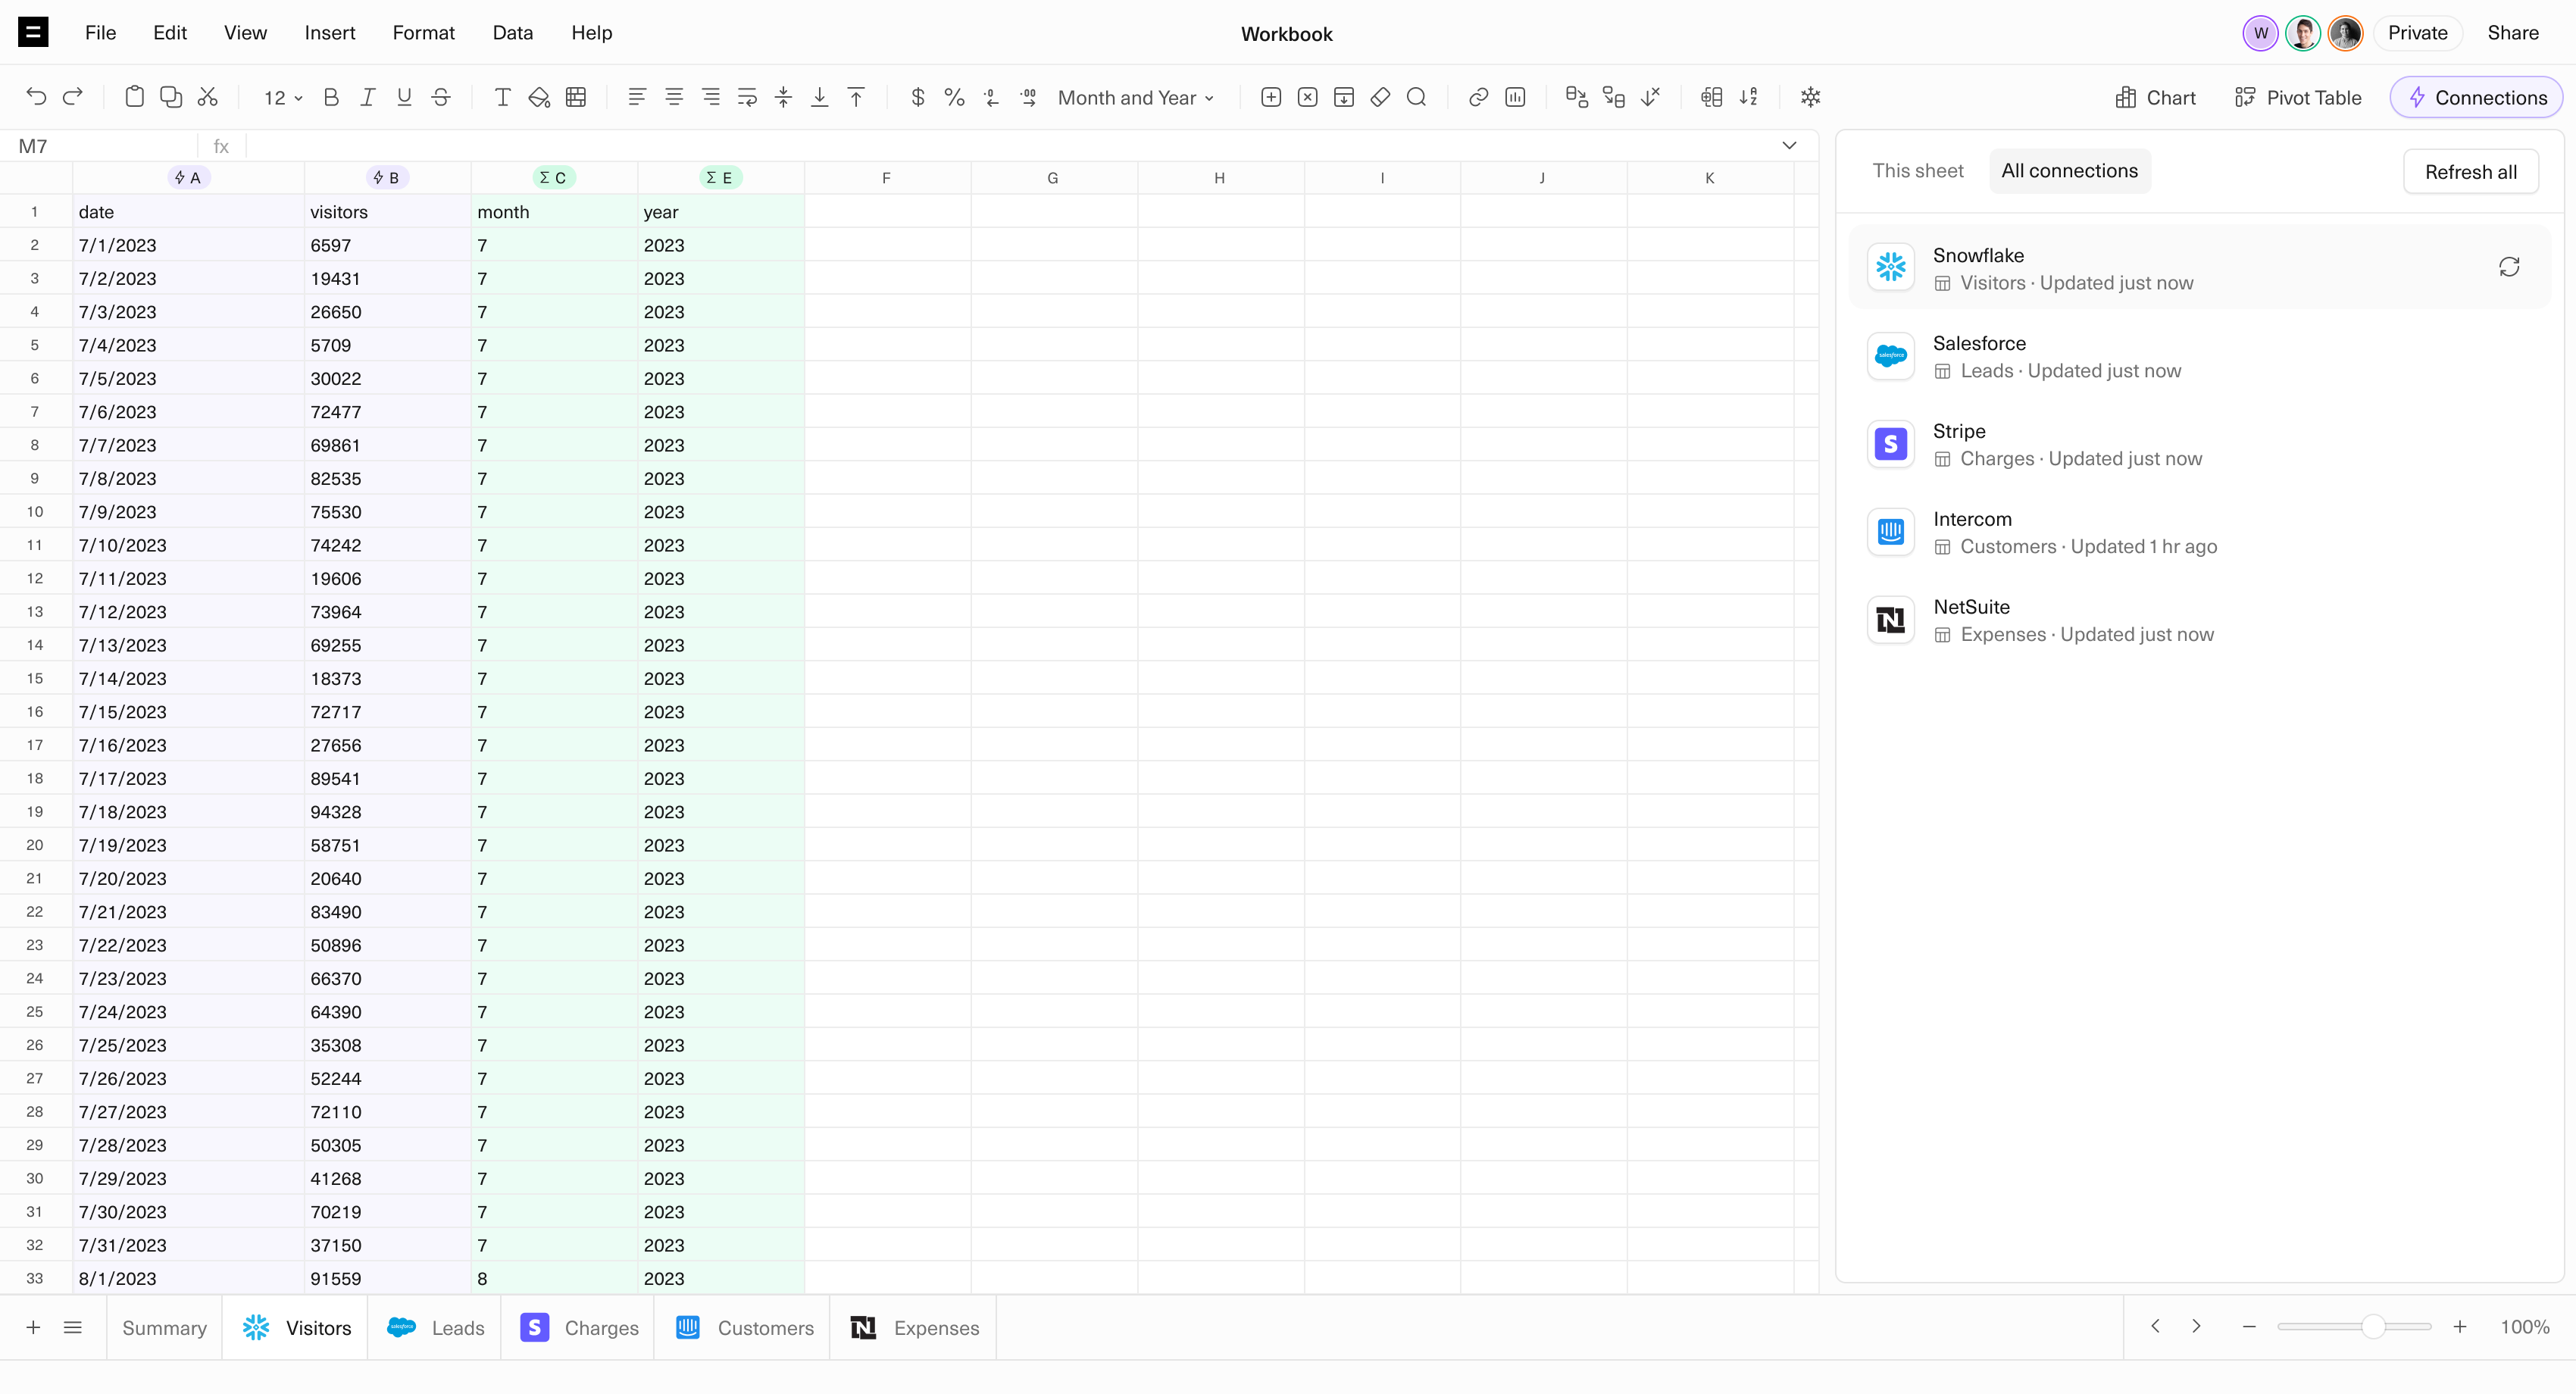2576x1394 pixels.
Task: Click the cell borders icon
Action: coord(576,97)
